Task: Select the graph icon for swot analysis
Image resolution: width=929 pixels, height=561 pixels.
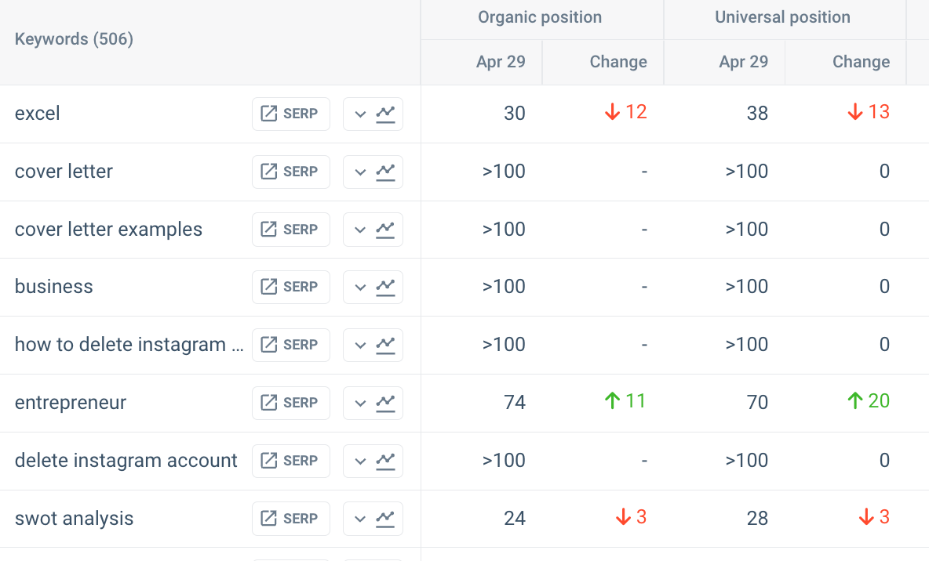Action: [384, 519]
